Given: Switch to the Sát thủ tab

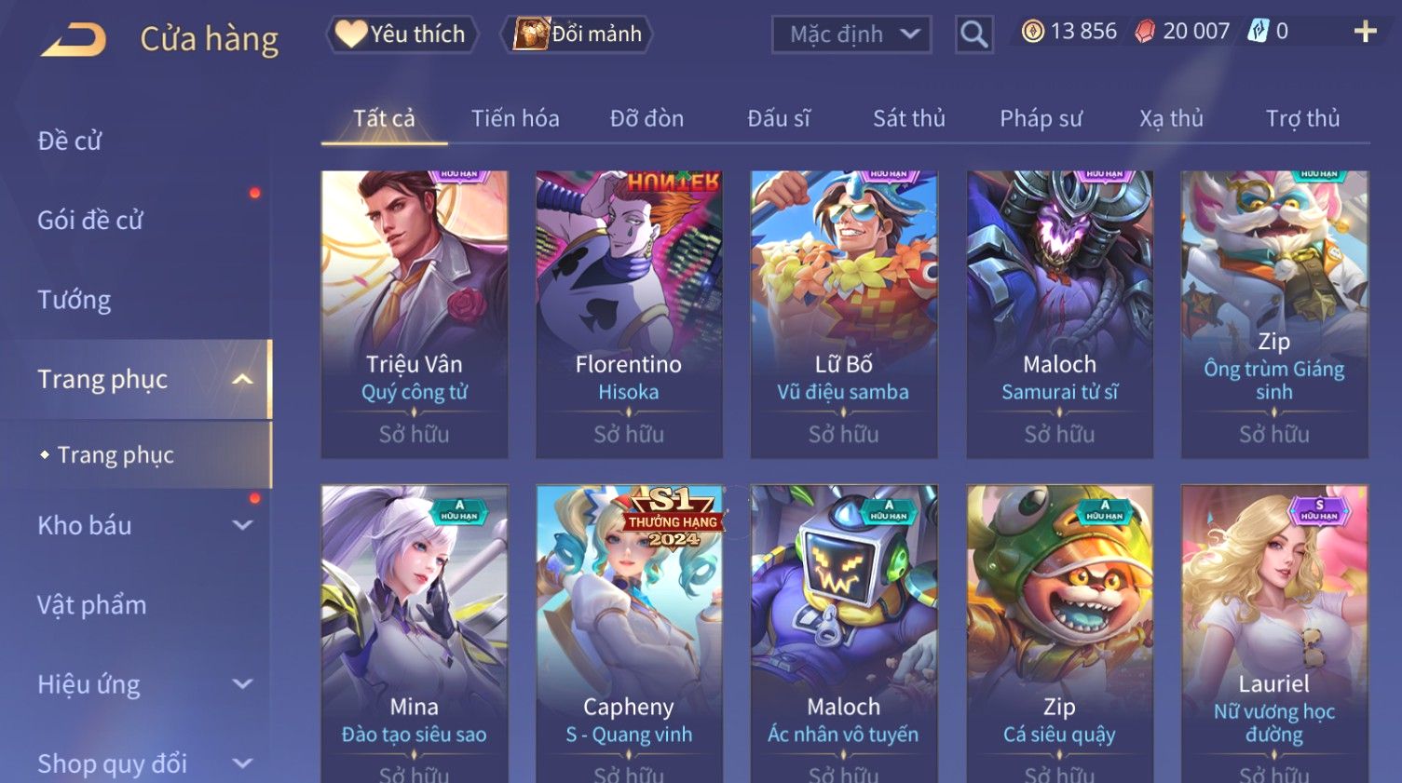Looking at the screenshot, I should click(908, 118).
